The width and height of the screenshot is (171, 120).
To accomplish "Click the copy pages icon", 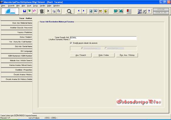I will pyautogui.click(x=54, y=11).
